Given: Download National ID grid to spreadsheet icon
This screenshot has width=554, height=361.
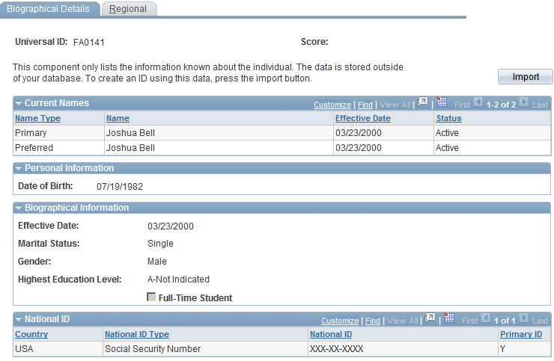Looking at the screenshot, I should pos(449,318).
